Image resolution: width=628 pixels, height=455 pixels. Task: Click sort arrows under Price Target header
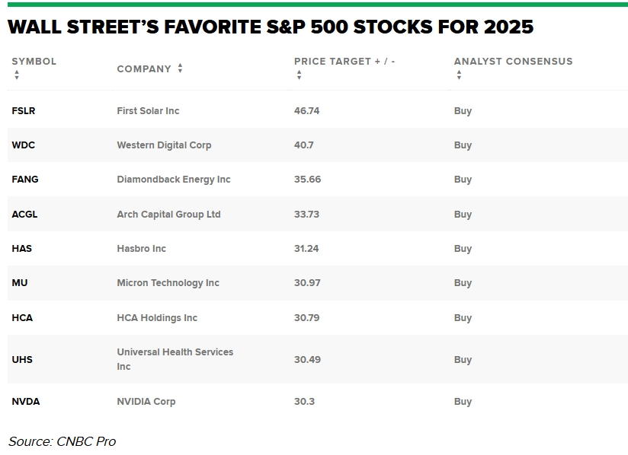[x=299, y=75]
